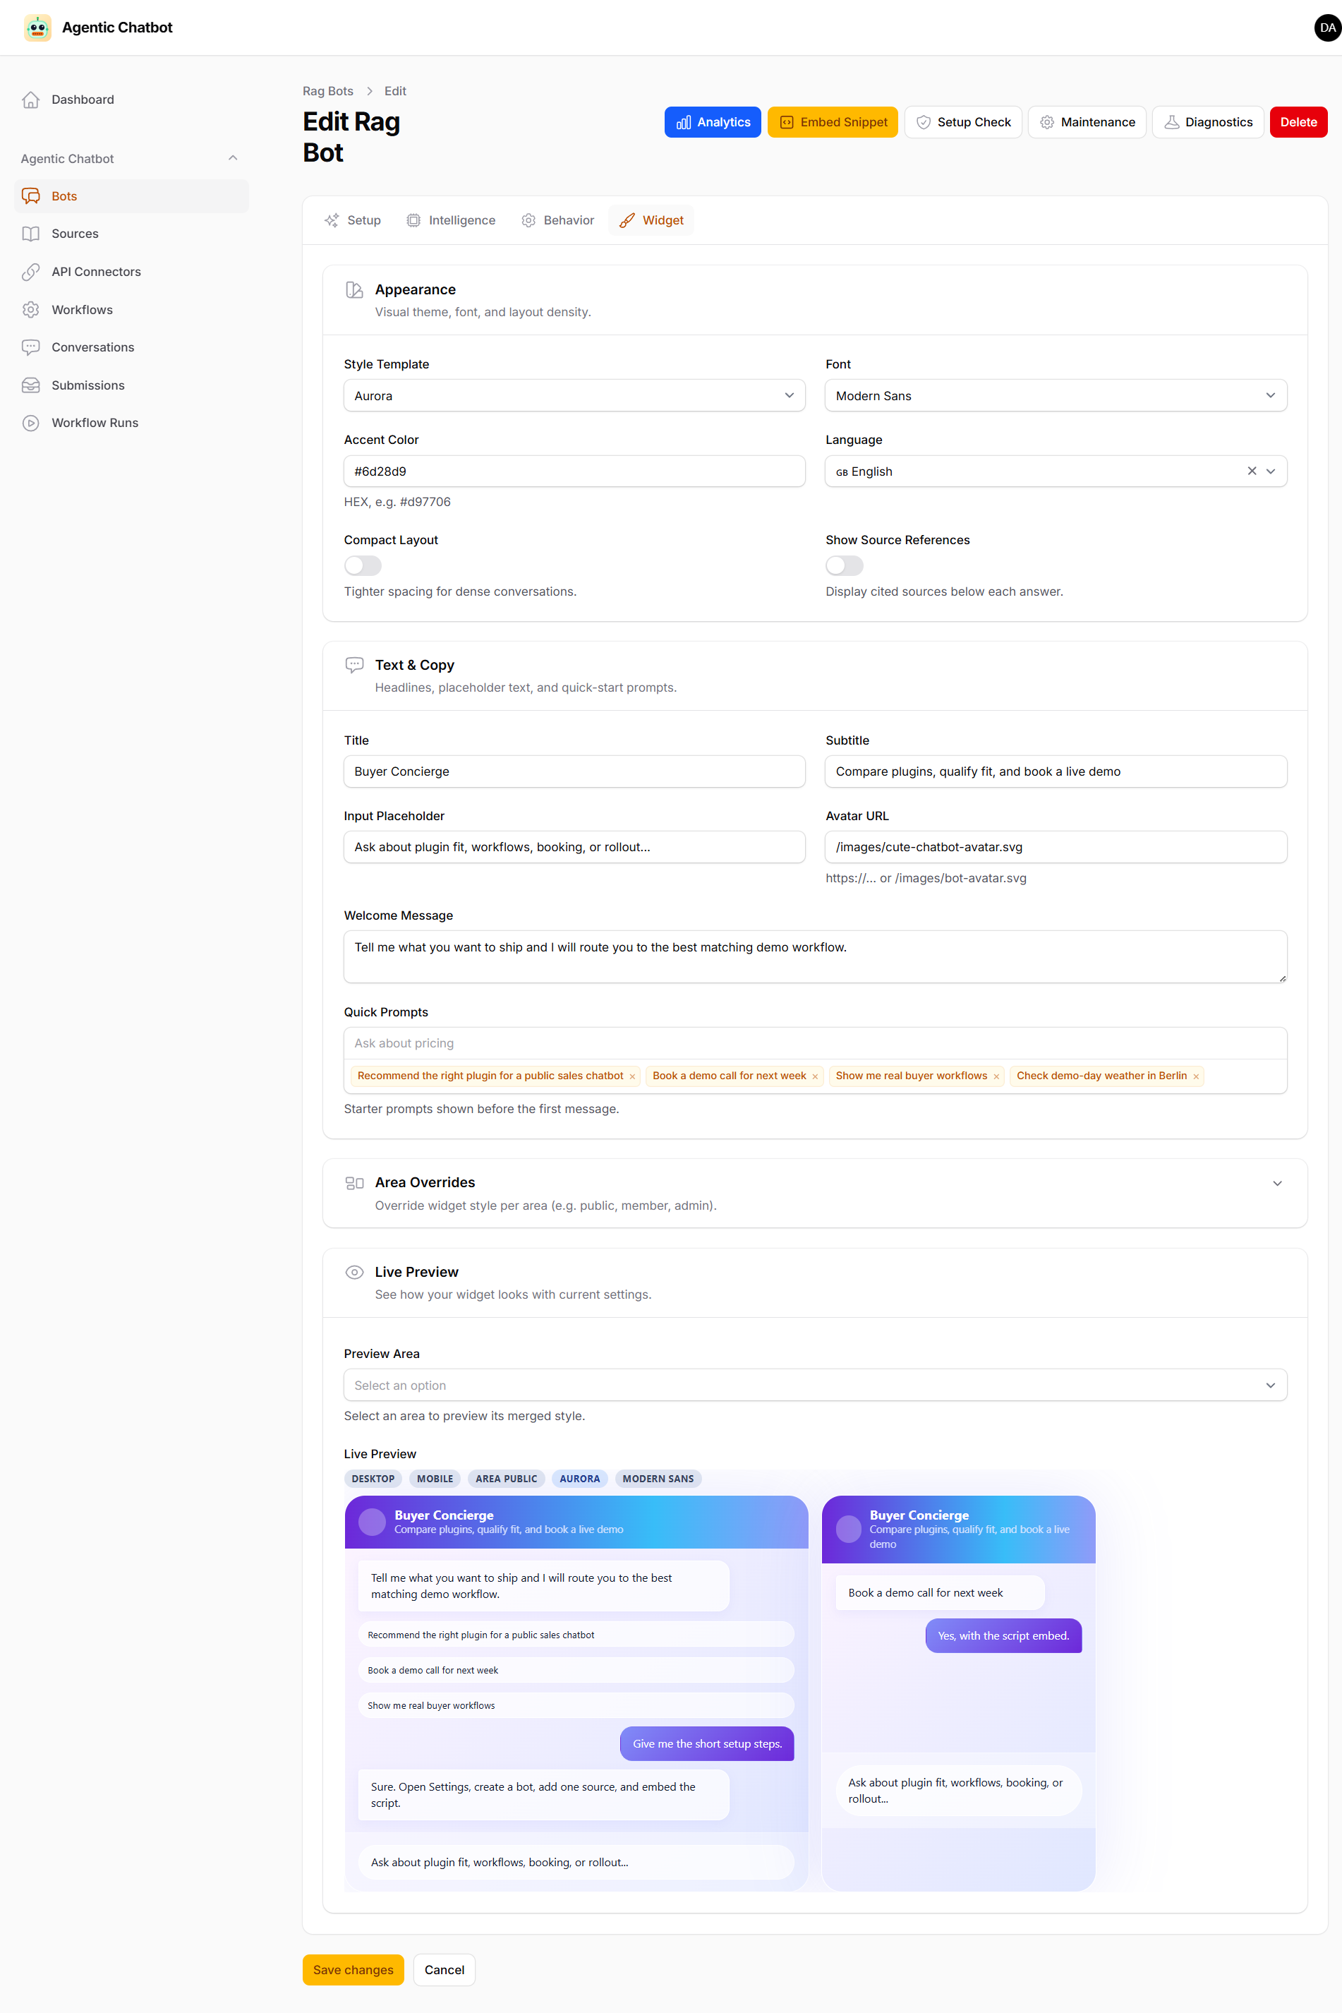Viewport: 1342px width, 2013px height.
Task: Change the Font from Modern Sans
Action: [x=1056, y=395]
